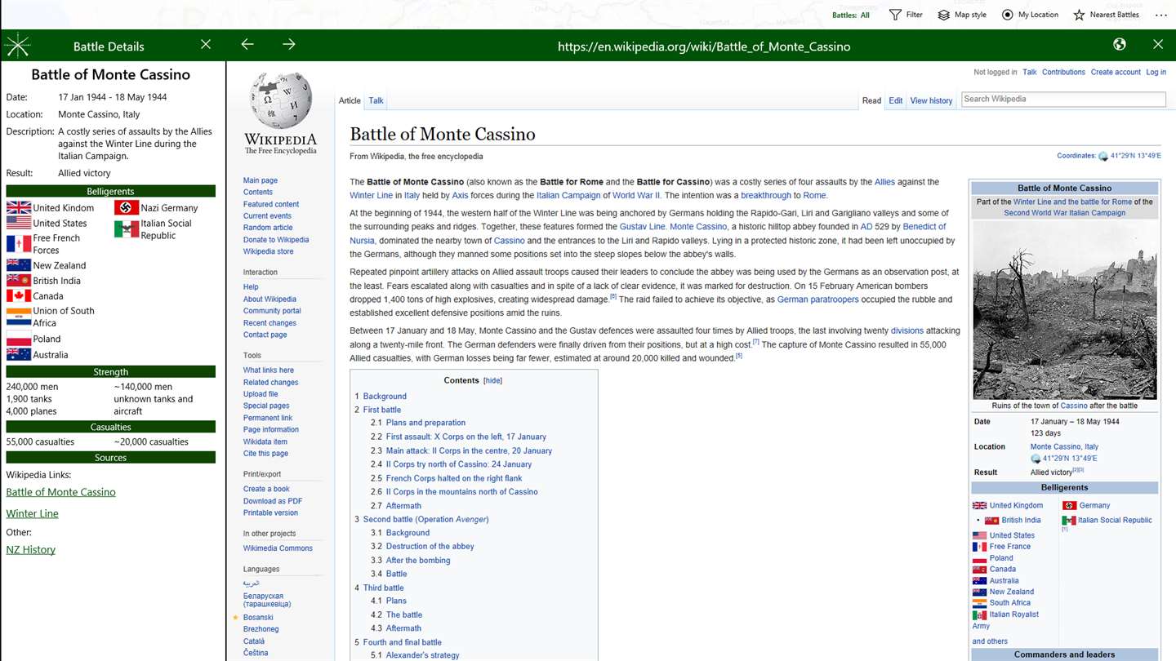The width and height of the screenshot is (1176, 661).
Task: Click the star app logo in Battle Details header
Action: coord(18,46)
